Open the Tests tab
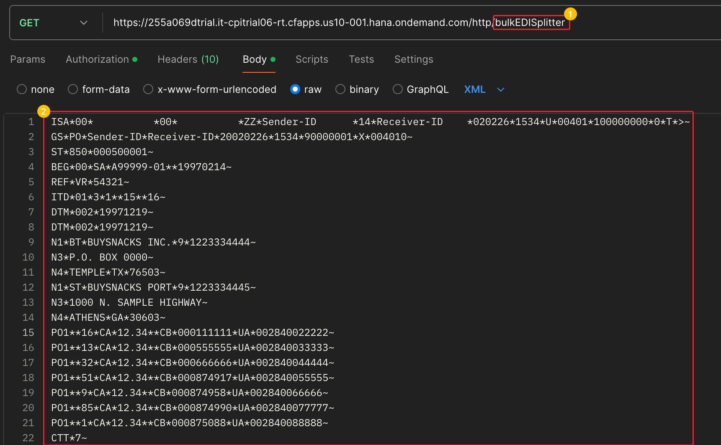 (x=361, y=59)
